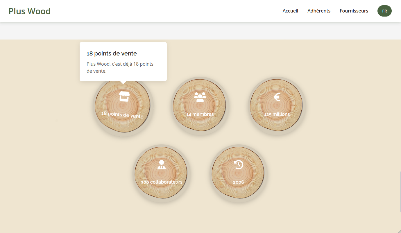This screenshot has width=401, height=233.
Task: Click the vertical scrollbar thumb on the right
Action: [400, 192]
